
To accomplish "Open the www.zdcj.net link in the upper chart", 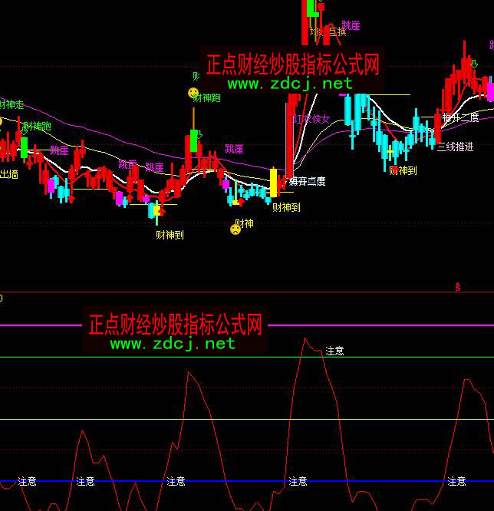I will (289, 83).
